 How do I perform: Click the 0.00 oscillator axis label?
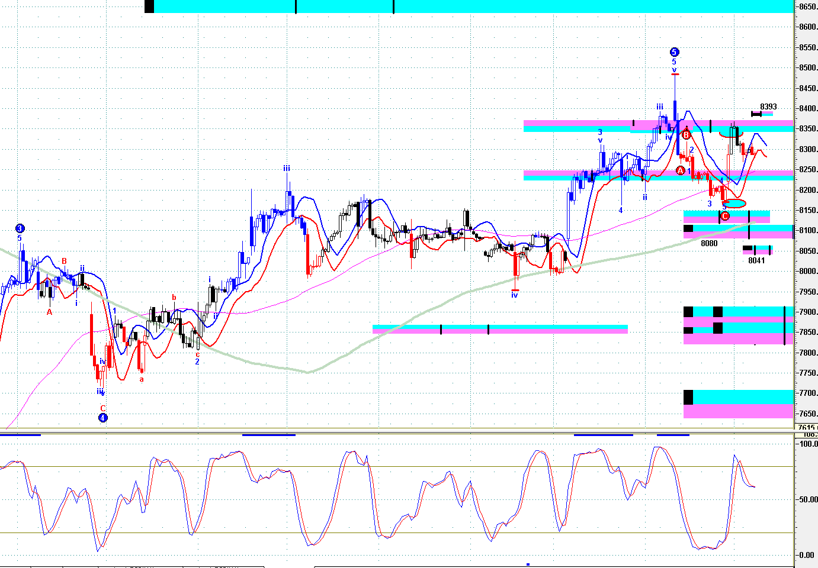pos(808,555)
